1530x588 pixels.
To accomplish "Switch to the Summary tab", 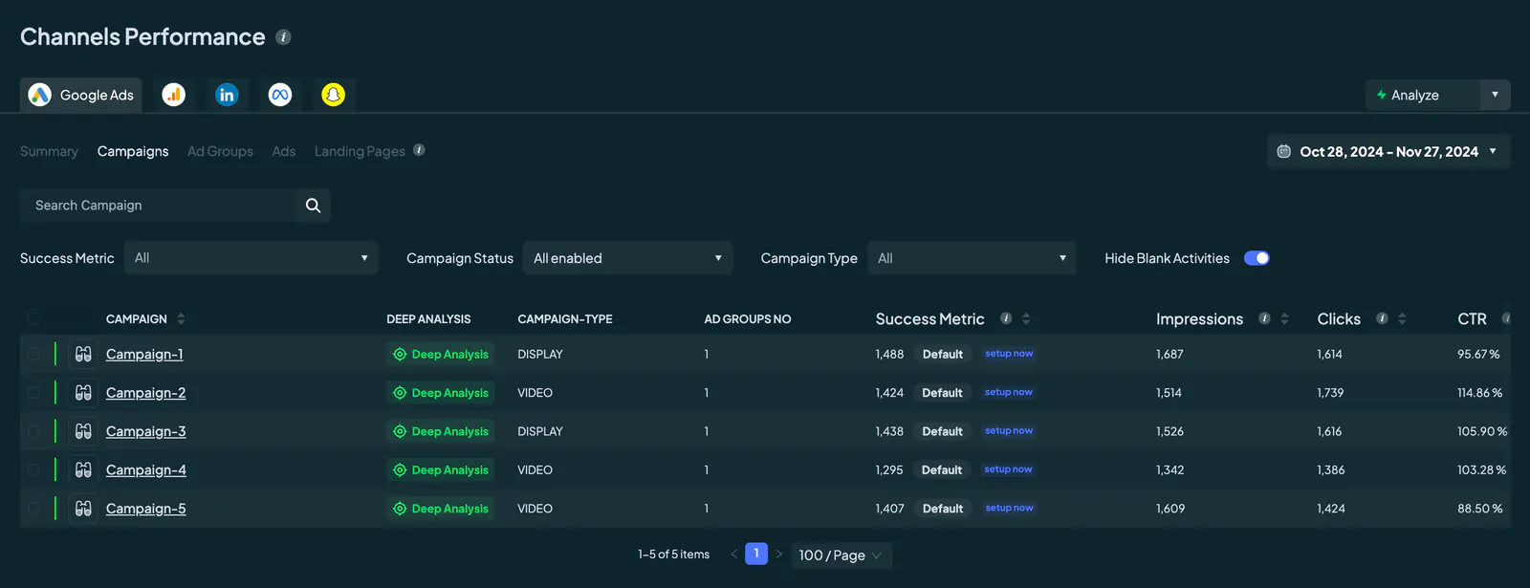I will click(x=49, y=151).
